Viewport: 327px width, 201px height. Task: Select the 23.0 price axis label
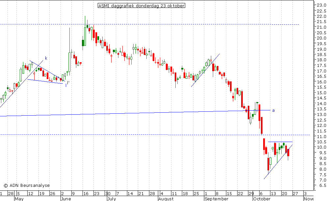(322, 5)
